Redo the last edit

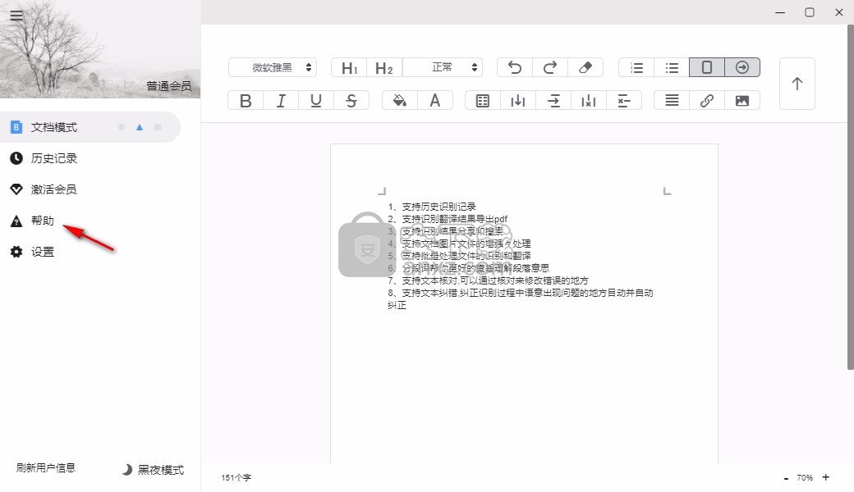(x=550, y=67)
